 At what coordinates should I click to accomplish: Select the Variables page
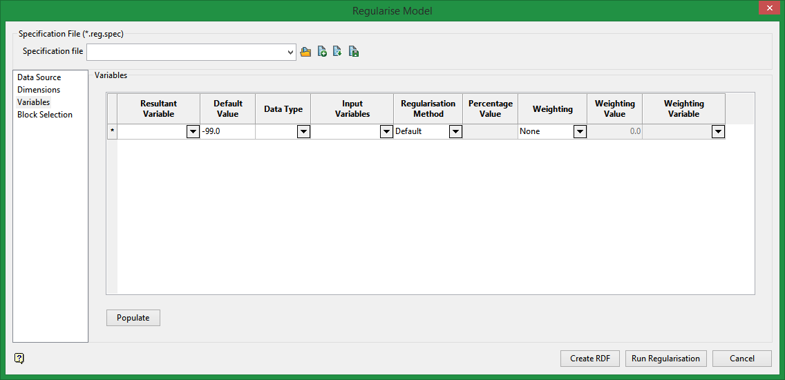click(x=34, y=102)
